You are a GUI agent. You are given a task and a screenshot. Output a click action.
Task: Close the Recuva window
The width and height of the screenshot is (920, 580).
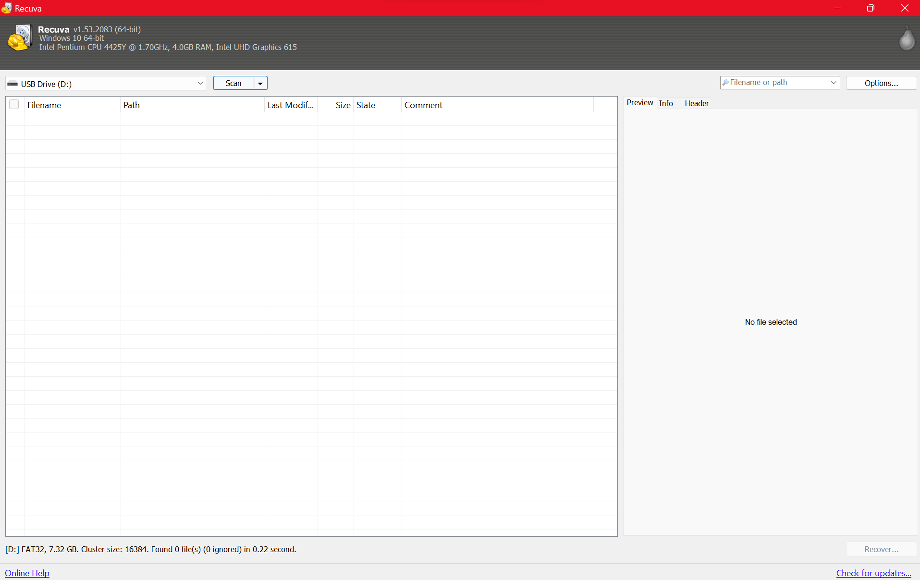click(904, 8)
